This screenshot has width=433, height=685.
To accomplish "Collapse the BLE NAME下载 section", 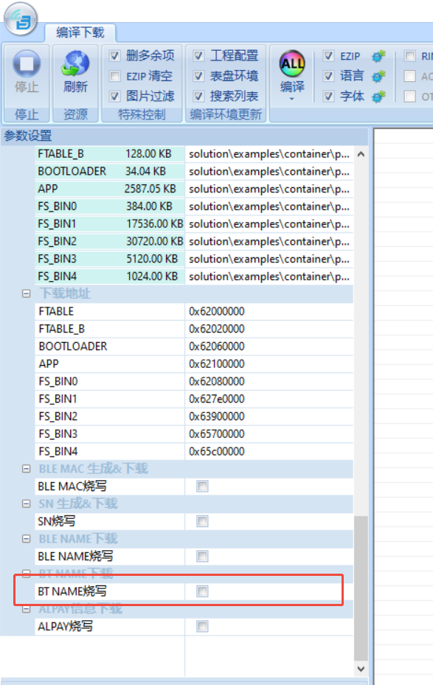I will (27, 539).
